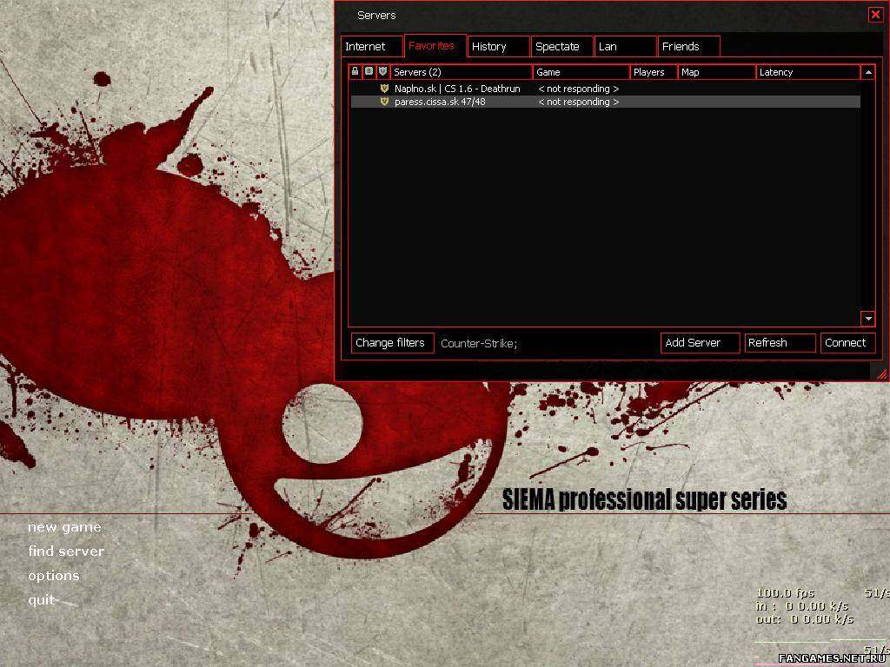Quit the game from main menu
This screenshot has height=667, width=890.
42,600
